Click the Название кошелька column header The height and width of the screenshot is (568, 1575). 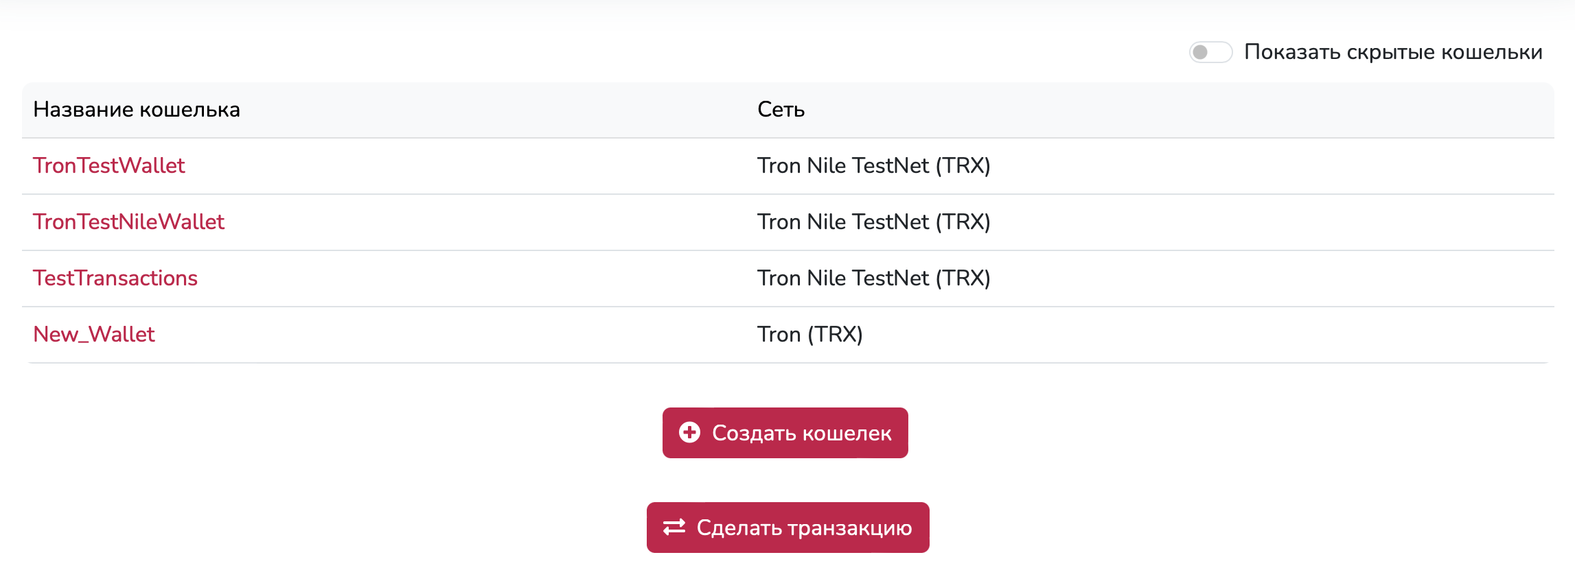[x=137, y=110]
